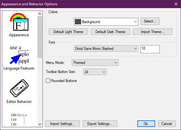Open the Language Features category icon
This screenshot has width=181, height=130.
pyautogui.click(x=19, y=55)
